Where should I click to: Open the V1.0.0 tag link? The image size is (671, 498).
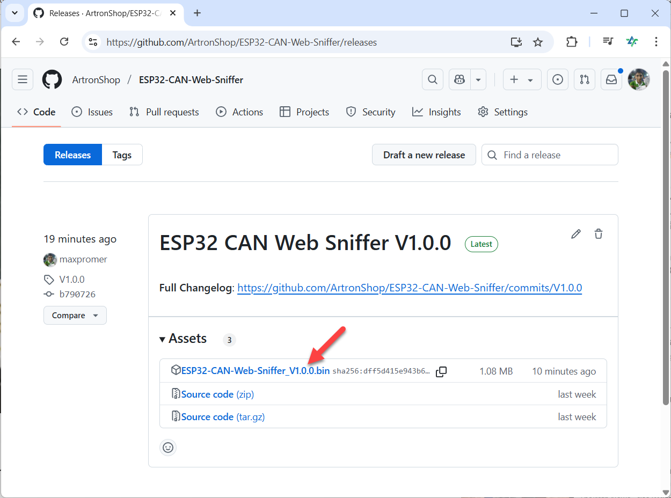point(72,280)
